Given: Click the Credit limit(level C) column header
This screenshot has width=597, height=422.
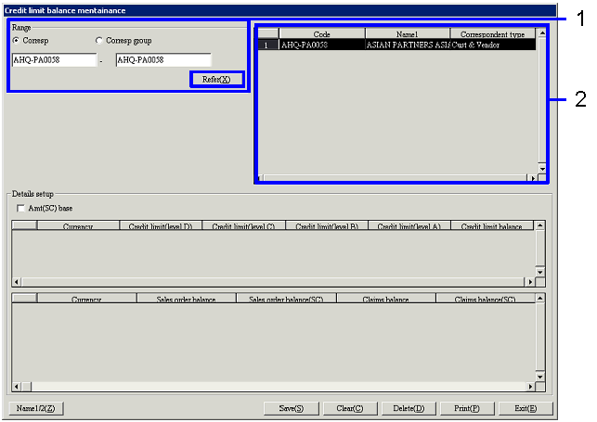Looking at the screenshot, I should coord(243,225).
